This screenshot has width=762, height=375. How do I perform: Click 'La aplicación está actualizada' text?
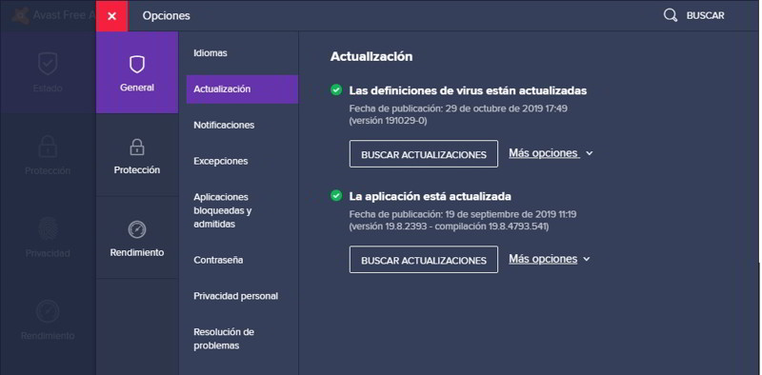431,197
